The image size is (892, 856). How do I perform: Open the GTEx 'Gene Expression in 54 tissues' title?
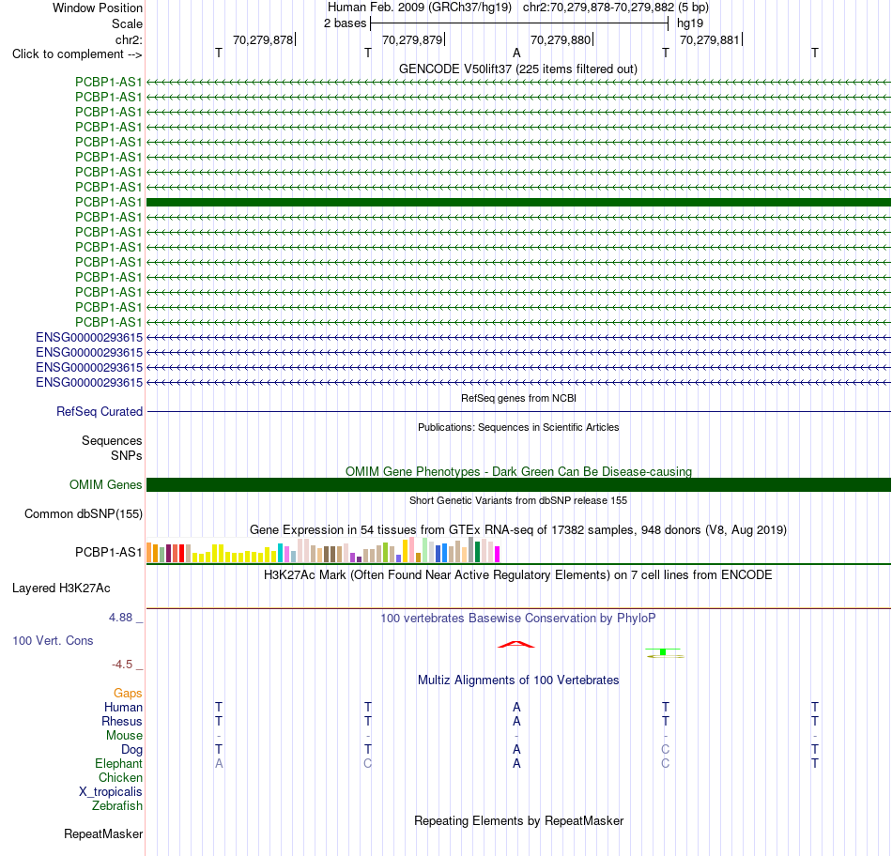point(518,530)
